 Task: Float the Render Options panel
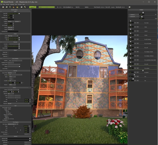tap(29, 10)
